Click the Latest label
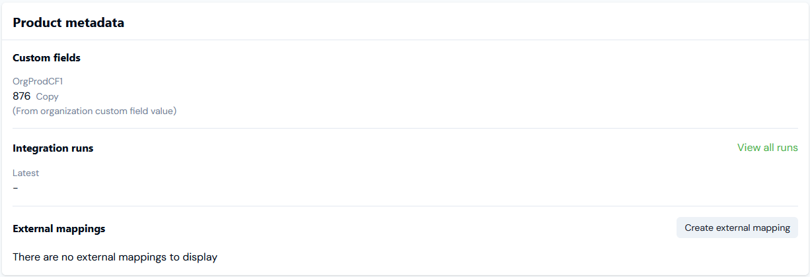Image resolution: width=810 pixels, height=277 pixels. point(26,173)
